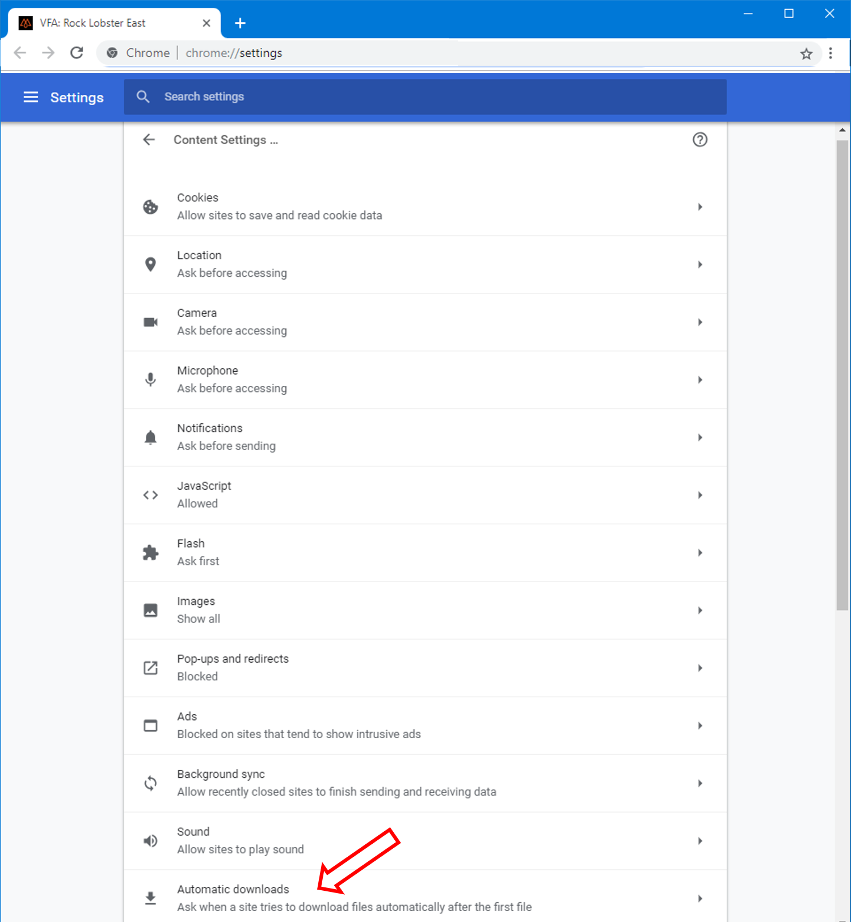Click the 'Camera' row title
This screenshot has height=922, width=851.
[197, 313]
